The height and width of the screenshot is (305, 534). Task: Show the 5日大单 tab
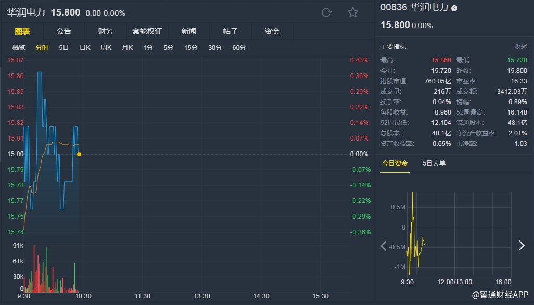click(x=434, y=163)
